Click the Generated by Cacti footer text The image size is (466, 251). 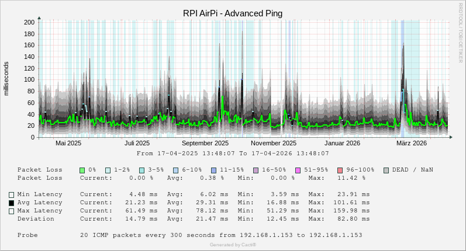coord(233,245)
